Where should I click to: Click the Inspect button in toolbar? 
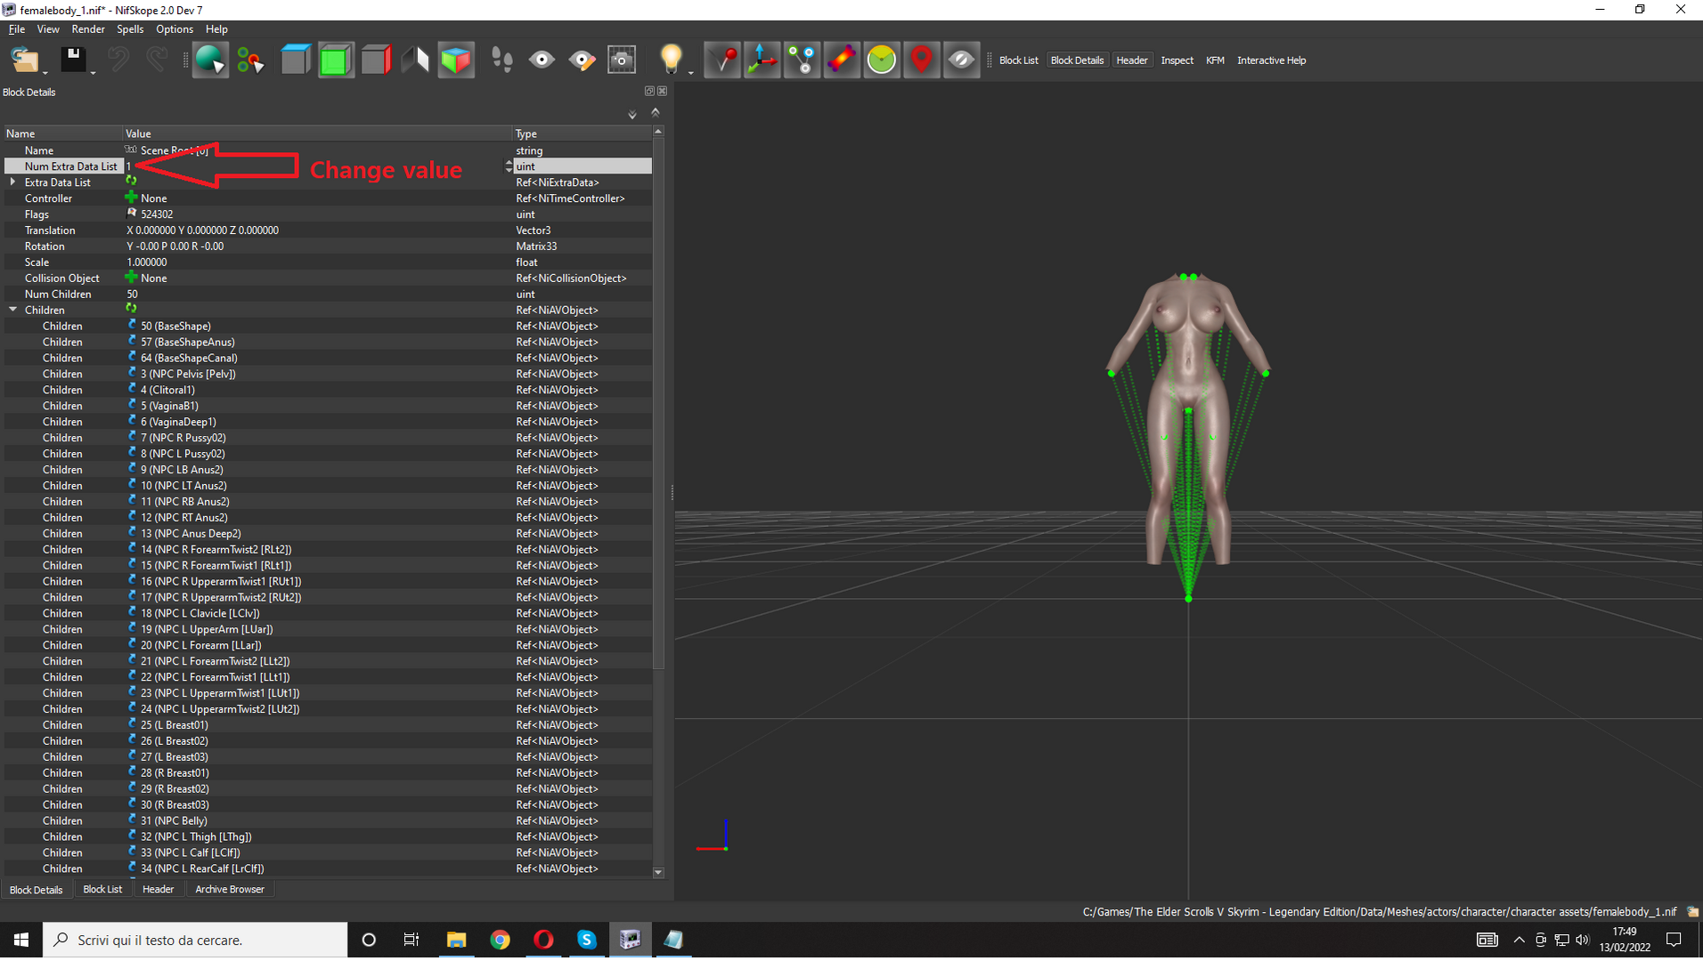(x=1177, y=61)
